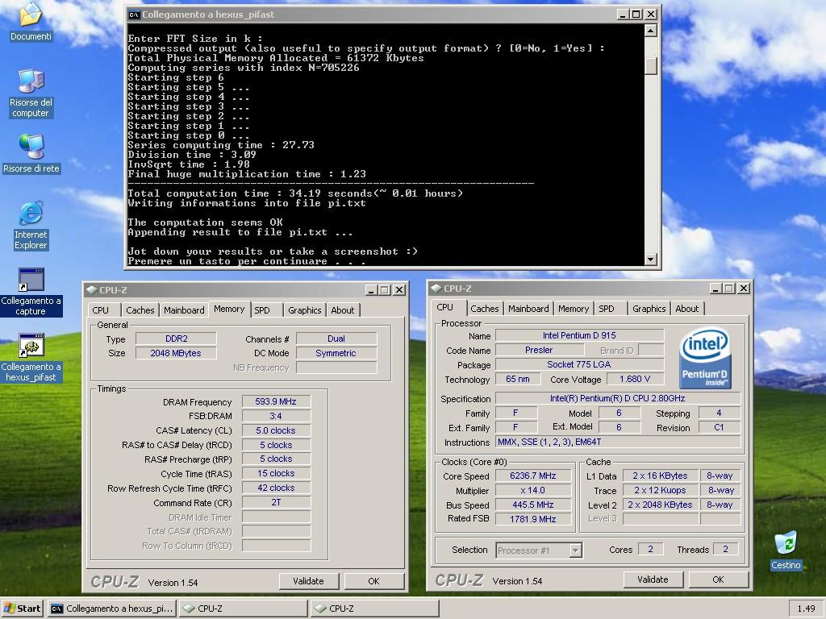Image resolution: width=826 pixels, height=619 pixels.
Task: Select Risorse di rete desktop icon
Action: click(x=31, y=147)
